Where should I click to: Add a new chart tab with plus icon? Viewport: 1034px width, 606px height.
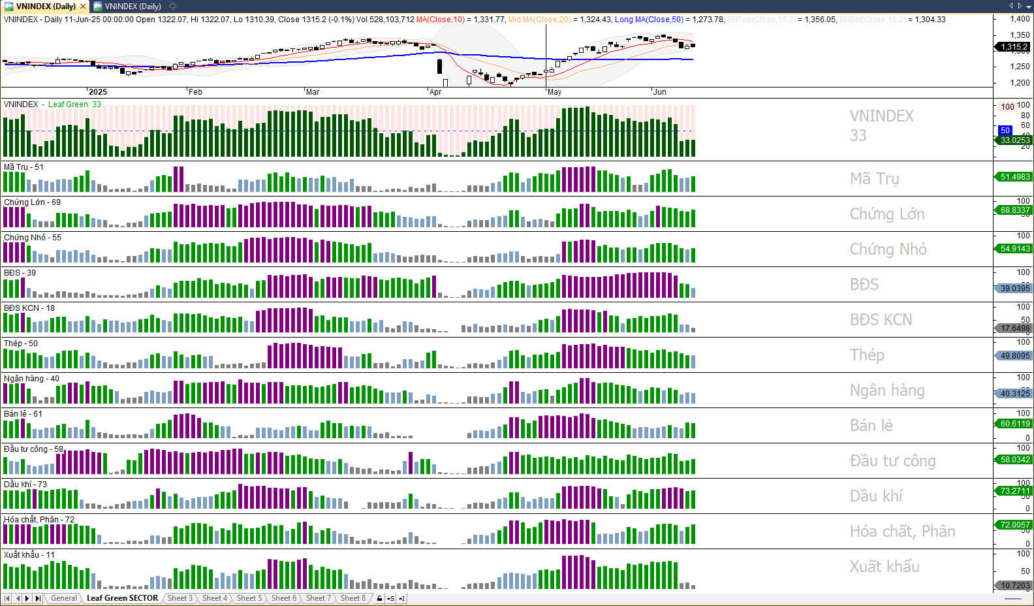point(173,7)
